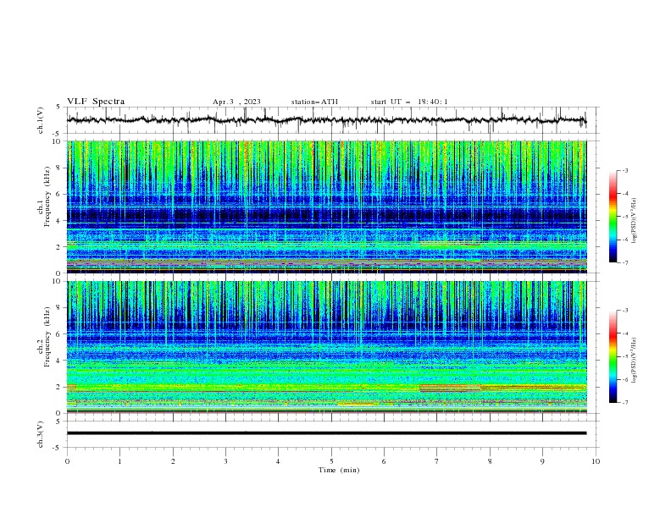
Task: Click the time axis tick label '0'
Action: pyautogui.click(x=67, y=461)
